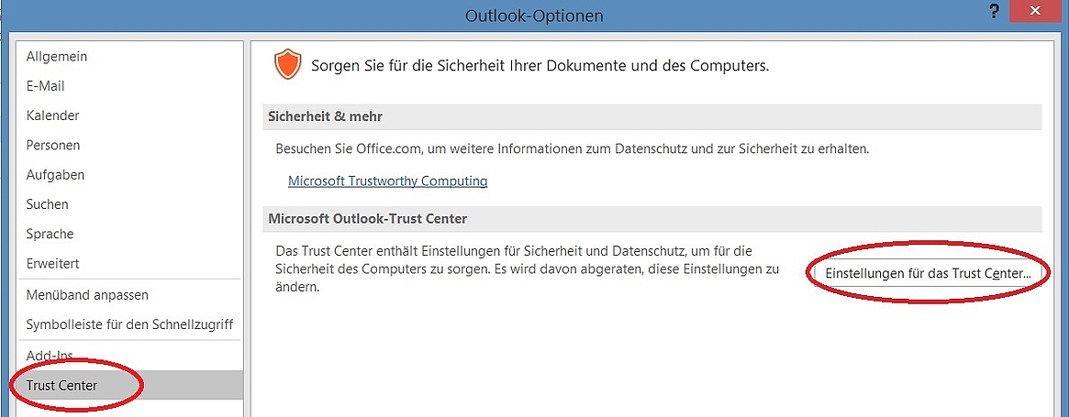Open the Microsoft Trustworthy Computing link
Viewport: 1069px width, 417px height.
tap(387, 181)
